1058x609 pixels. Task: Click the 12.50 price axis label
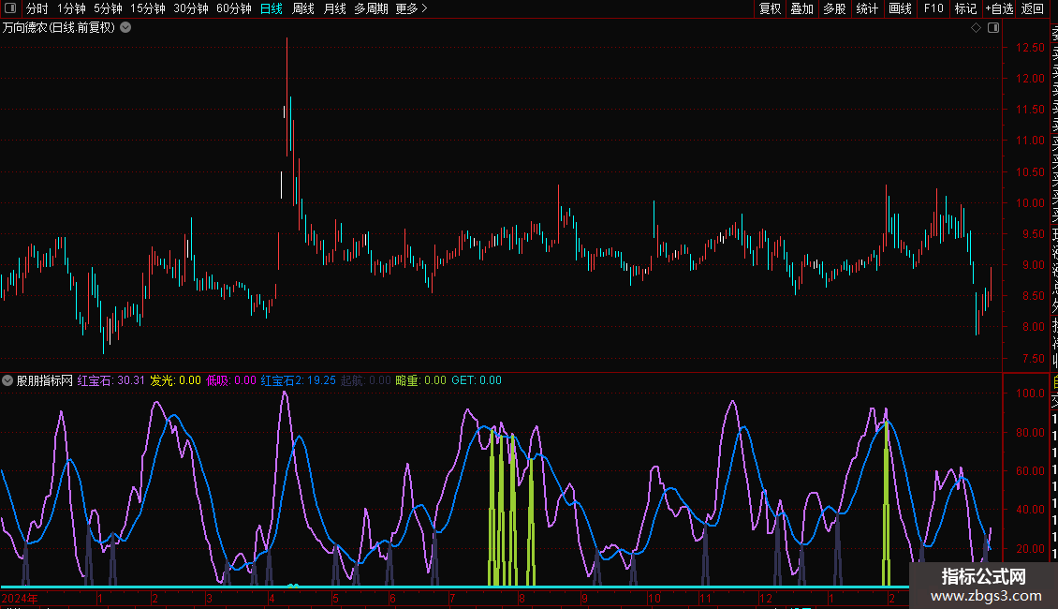click(x=1030, y=47)
